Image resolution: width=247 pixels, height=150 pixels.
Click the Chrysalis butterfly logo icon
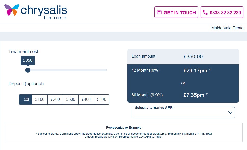(12, 10)
